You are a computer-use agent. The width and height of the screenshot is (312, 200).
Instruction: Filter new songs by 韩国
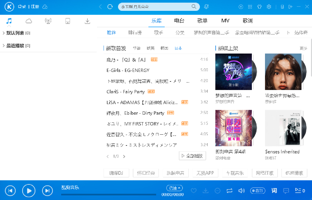164,48
